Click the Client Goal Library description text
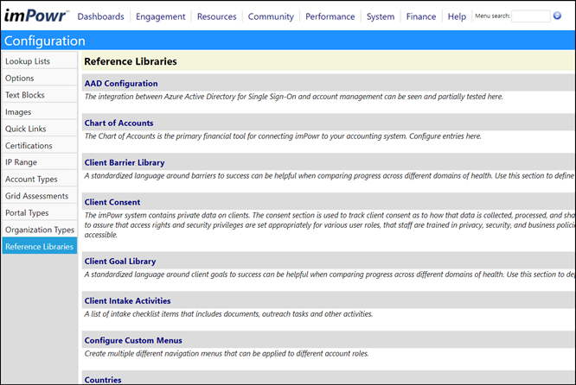This screenshot has height=385, width=576. (329, 275)
